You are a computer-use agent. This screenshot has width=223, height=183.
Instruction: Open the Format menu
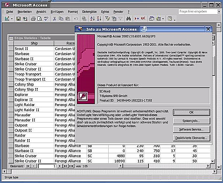[x=73, y=12]
